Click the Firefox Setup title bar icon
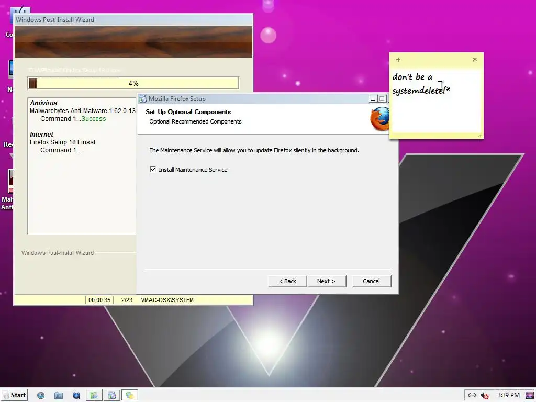Image resolution: width=536 pixels, height=402 pixels. (x=143, y=99)
